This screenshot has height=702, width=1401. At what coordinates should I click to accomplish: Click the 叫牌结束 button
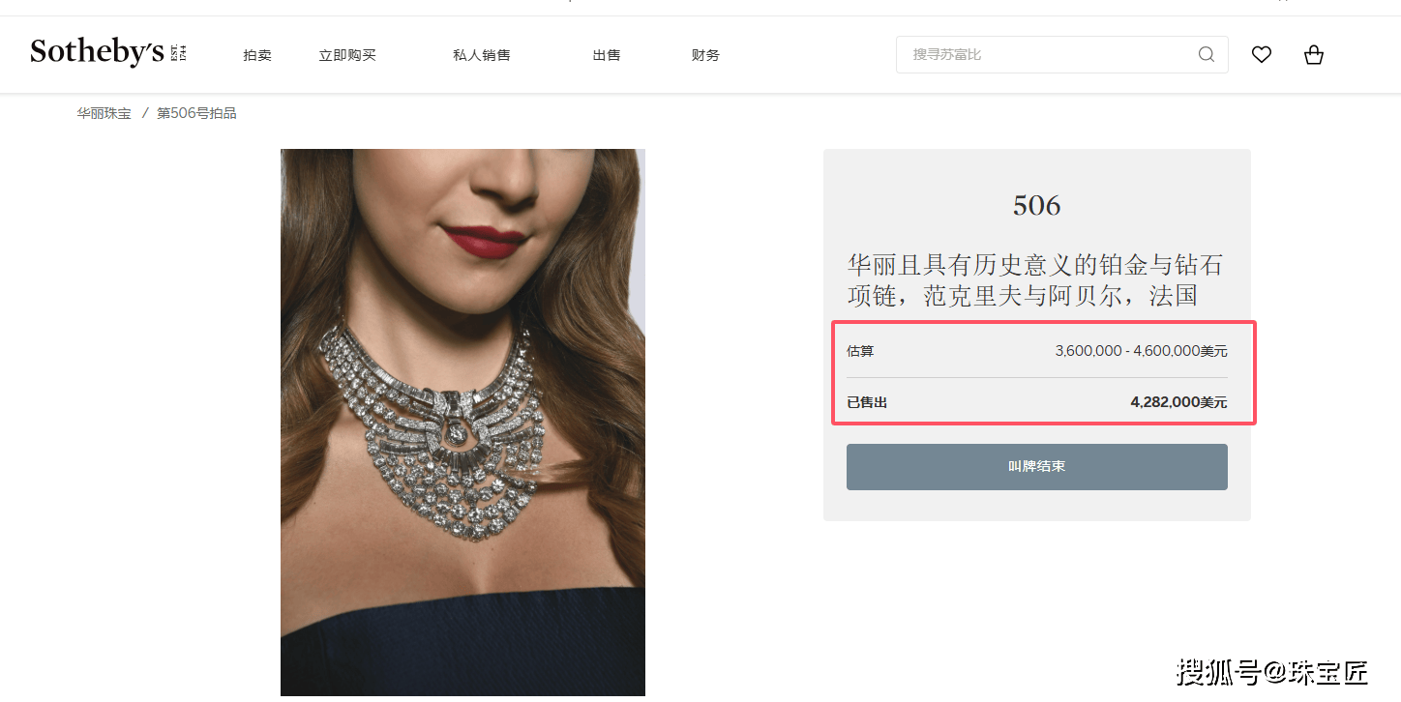coord(1037,467)
